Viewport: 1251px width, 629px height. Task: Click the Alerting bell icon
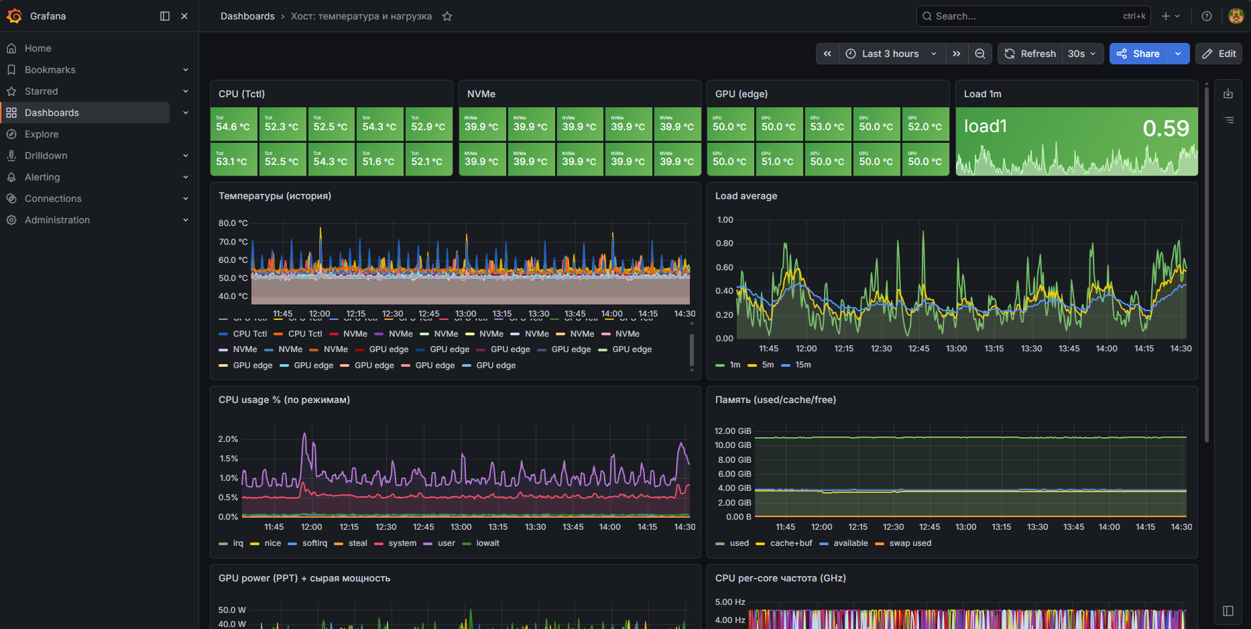pos(11,177)
